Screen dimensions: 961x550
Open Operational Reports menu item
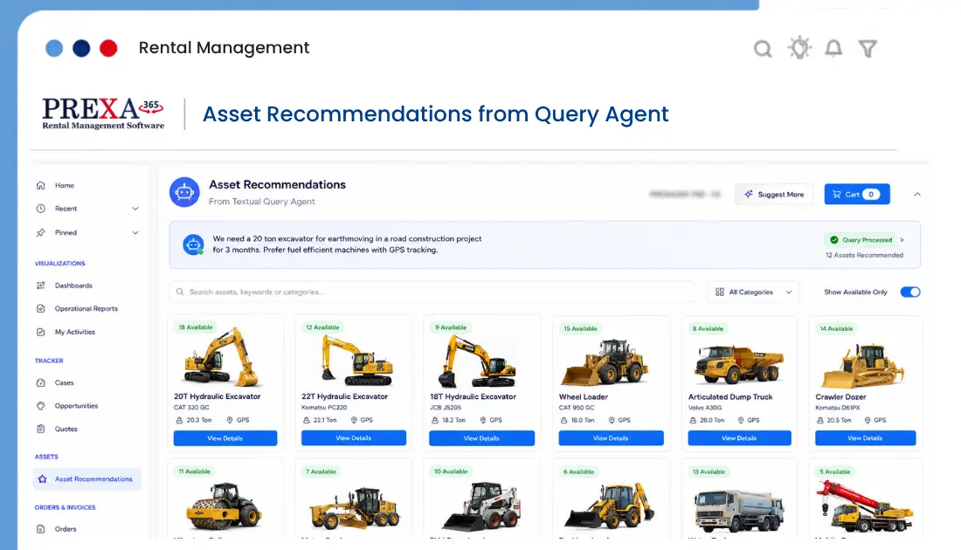87,309
